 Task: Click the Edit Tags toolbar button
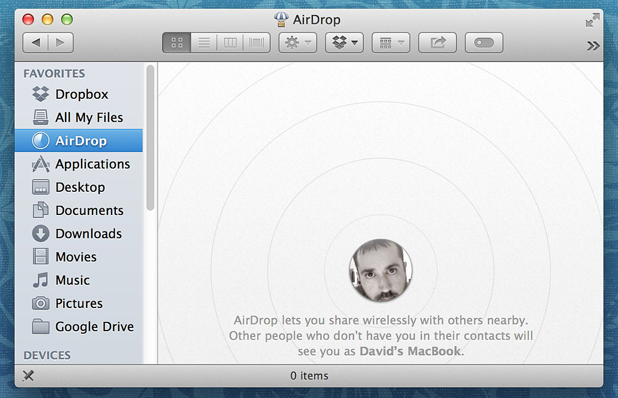click(x=484, y=43)
